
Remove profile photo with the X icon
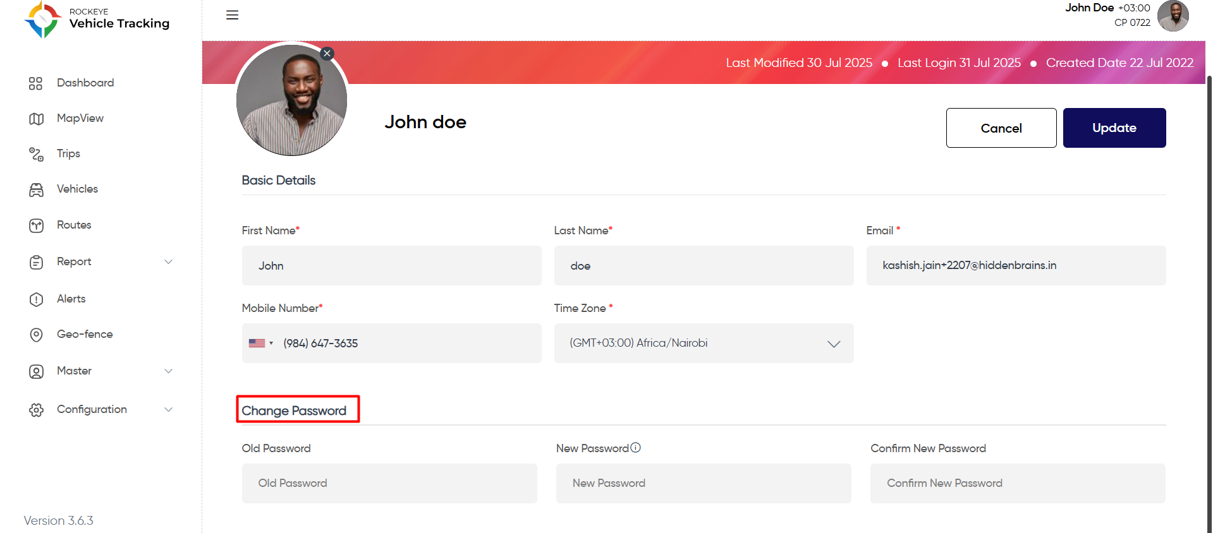coord(327,54)
